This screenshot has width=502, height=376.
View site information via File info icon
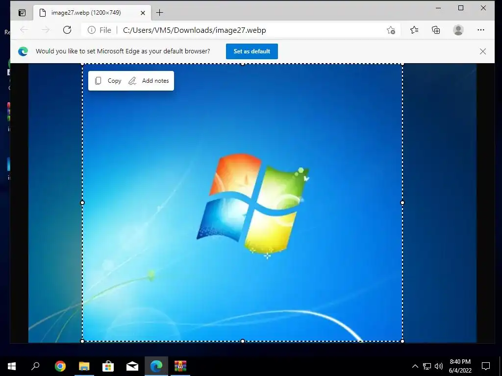(92, 30)
